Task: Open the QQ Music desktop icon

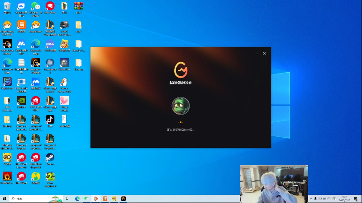Action: click(x=36, y=176)
